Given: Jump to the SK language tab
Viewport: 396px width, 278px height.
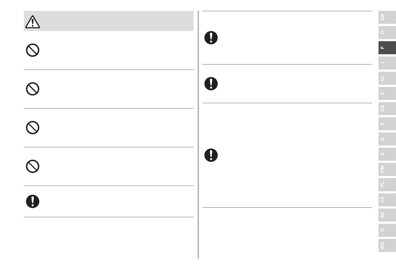Looking at the screenshot, I should (387, 215).
